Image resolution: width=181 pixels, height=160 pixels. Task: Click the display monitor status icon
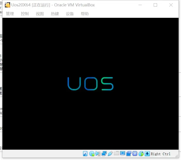(123, 153)
